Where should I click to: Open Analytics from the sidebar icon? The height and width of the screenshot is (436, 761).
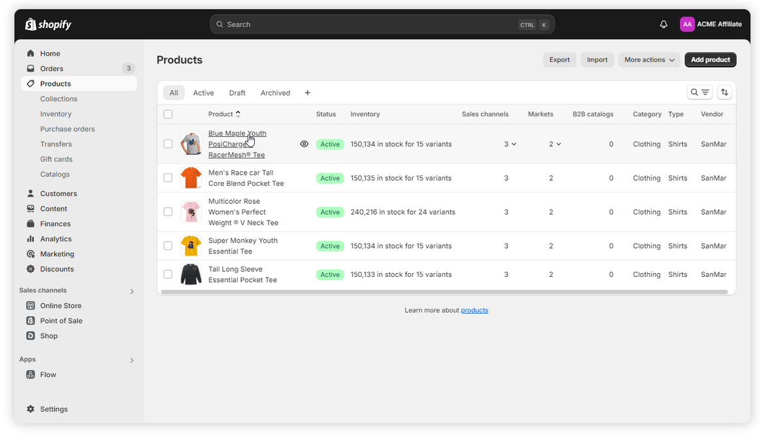tap(30, 239)
